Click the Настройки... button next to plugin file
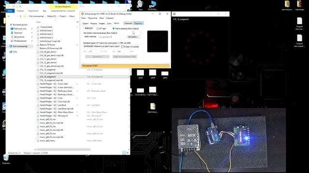Image resolution: width=309 pixels, height=173 pixels. (133, 37)
